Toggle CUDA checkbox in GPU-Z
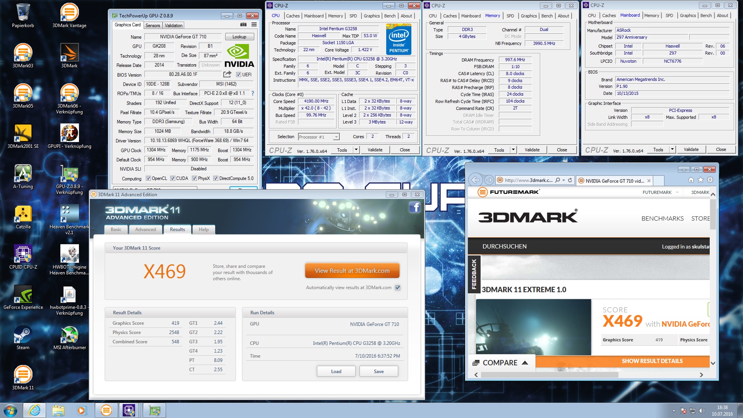This screenshot has height=418, width=743. [173, 178]
